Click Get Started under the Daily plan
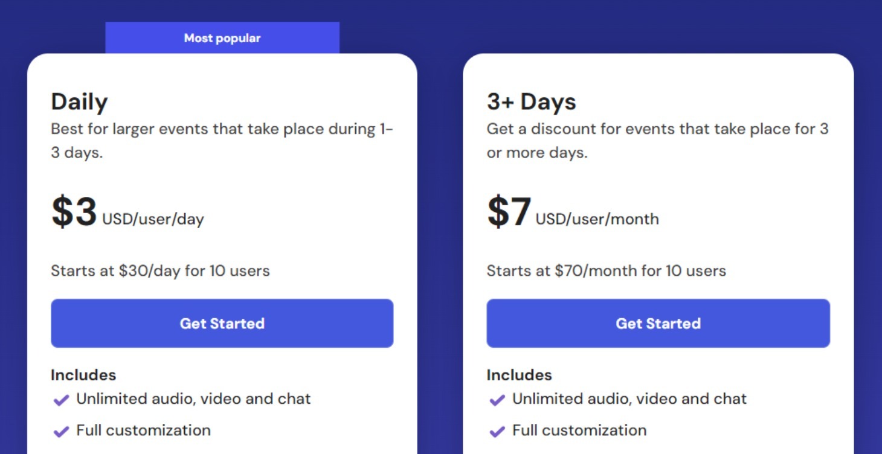882x454 pixels. tap(222, 323)
